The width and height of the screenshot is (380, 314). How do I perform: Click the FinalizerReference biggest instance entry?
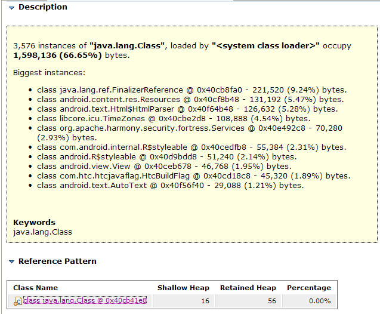click(x=192, y=90)
